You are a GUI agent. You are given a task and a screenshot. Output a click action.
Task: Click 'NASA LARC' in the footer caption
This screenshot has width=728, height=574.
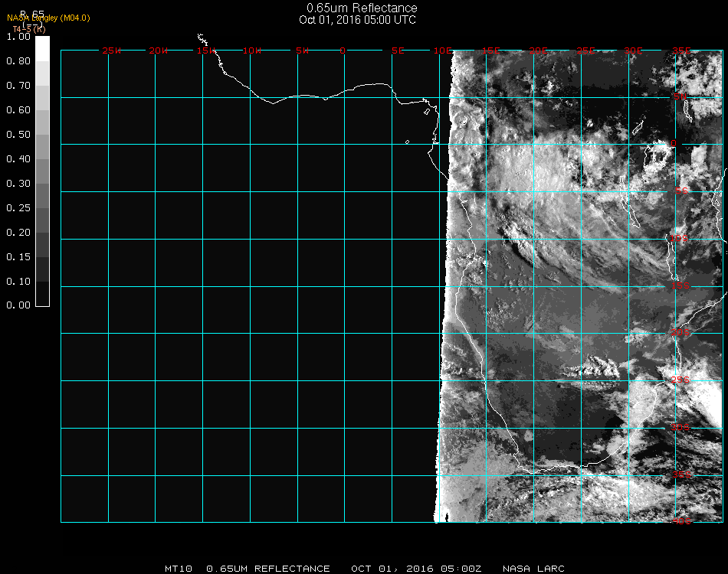[533, 569]
